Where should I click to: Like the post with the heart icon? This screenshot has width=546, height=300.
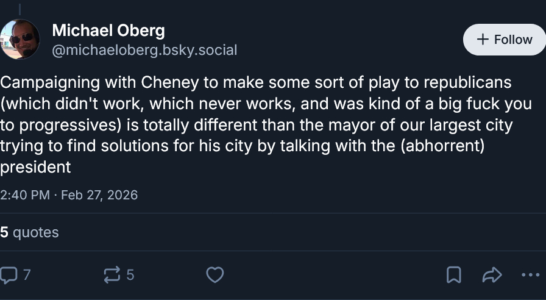point(214,275)
